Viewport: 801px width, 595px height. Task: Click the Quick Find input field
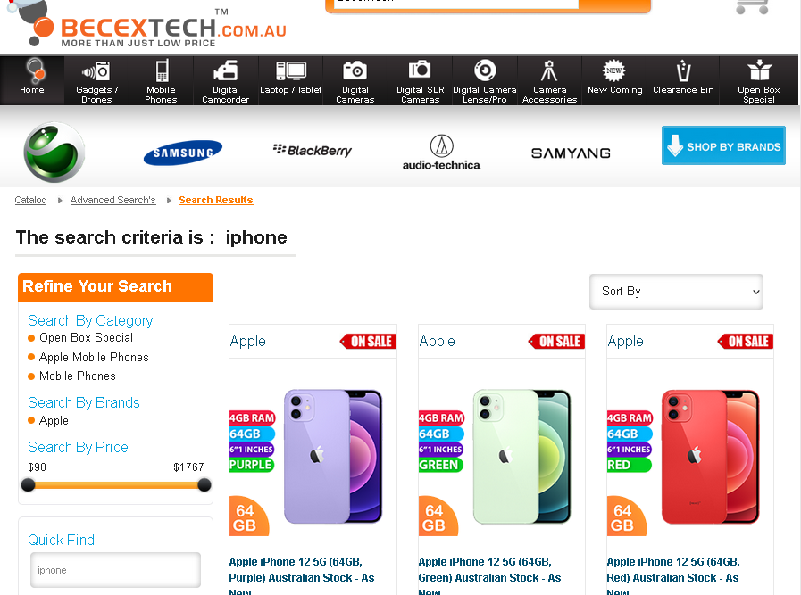pos(115,570)
